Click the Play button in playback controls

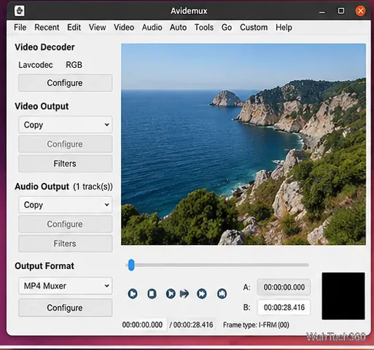pos(133,294)
